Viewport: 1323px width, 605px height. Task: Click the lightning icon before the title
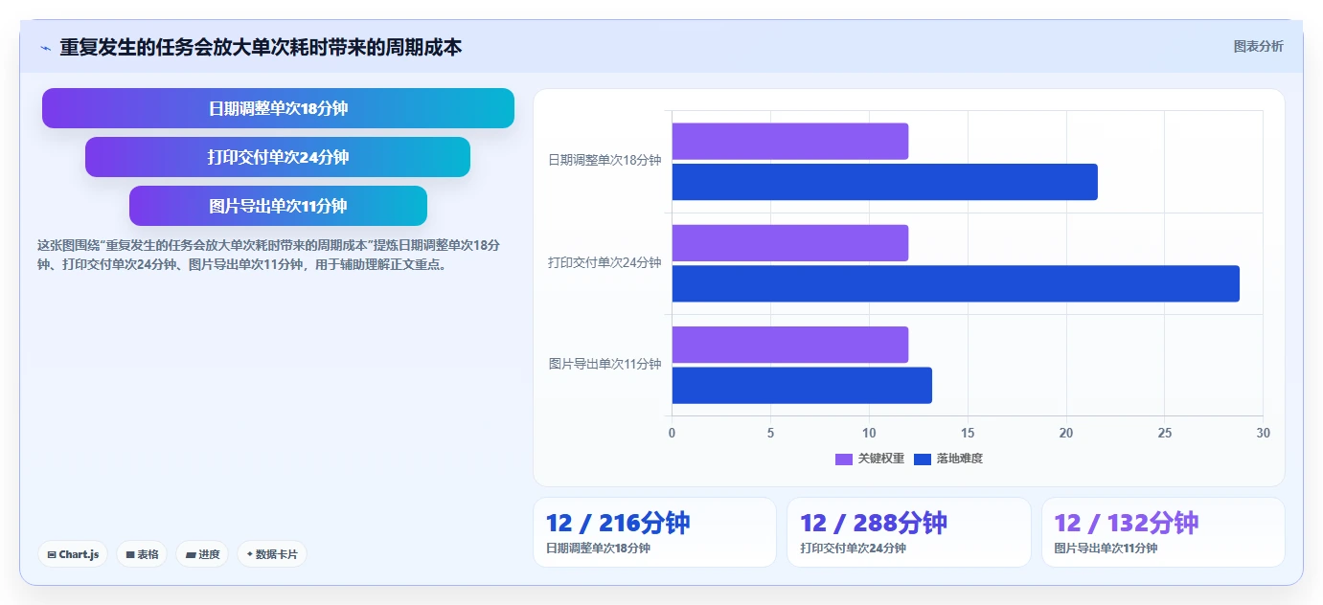[x=45, y=47]
